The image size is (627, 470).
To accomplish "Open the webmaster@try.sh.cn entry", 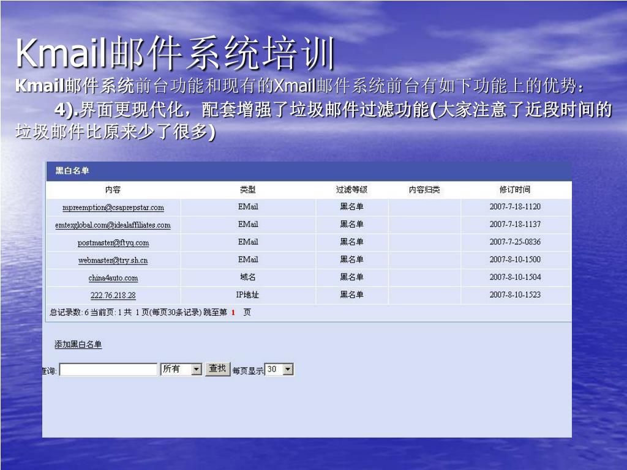I will pos(113,260).
